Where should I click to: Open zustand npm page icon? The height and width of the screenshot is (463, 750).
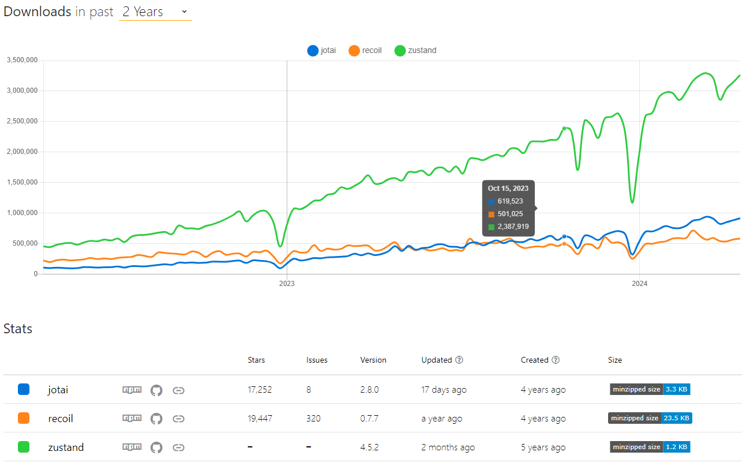point(132,447)
